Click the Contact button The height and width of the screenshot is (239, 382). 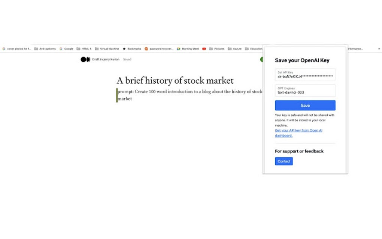coord(284,161)
